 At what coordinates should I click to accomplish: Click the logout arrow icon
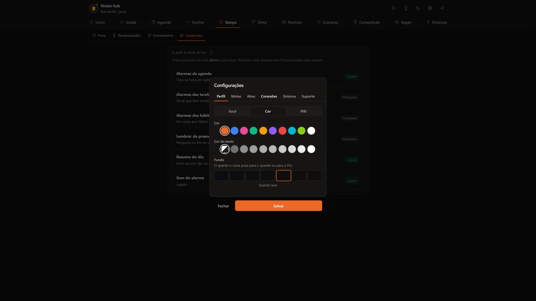click(442, 8)
